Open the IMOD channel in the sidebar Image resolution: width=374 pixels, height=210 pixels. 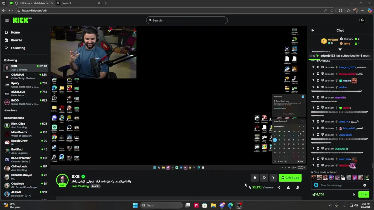(x=26, y=102)
